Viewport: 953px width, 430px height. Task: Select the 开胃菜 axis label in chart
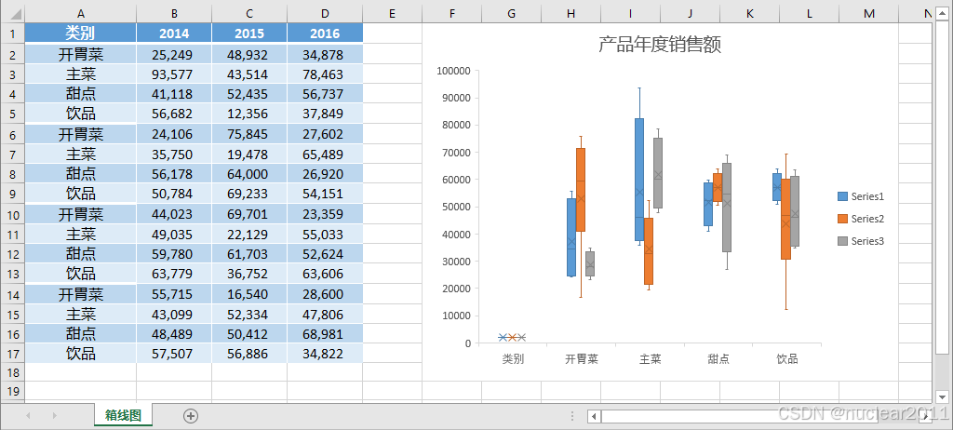(x=582, y=359)
